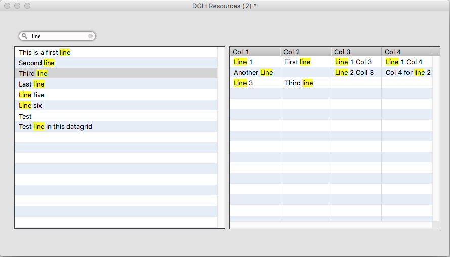Screen dimensions: 450x257
Task: Select the 'Last line' list item
Action: click(31, 84)
